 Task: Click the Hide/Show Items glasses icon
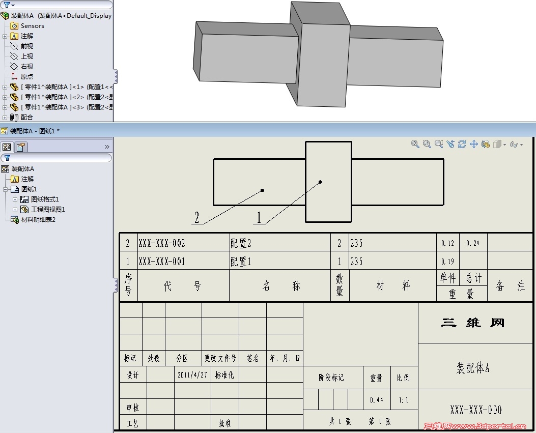pos(514,145)
